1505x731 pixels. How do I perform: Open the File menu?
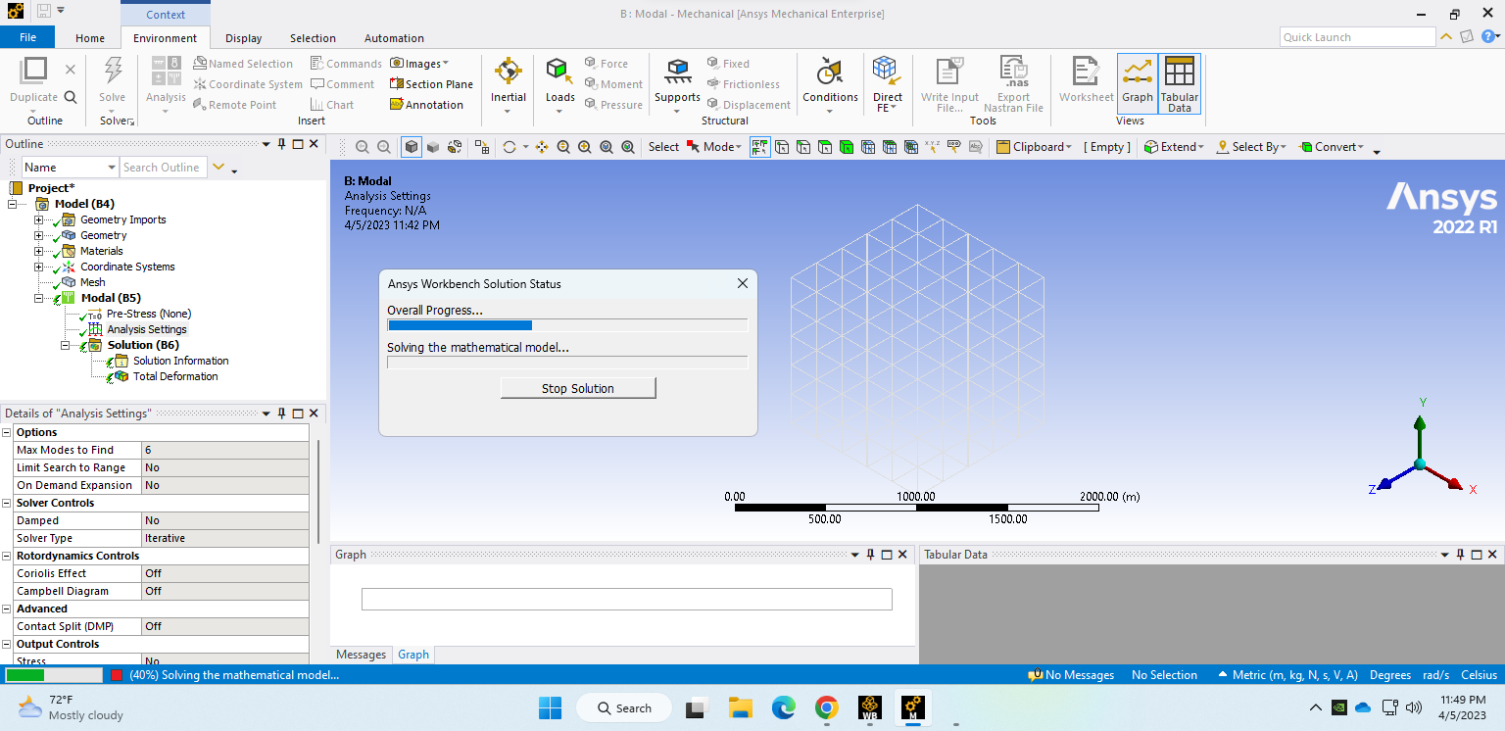pyautogui.click(x=27, y=37)
